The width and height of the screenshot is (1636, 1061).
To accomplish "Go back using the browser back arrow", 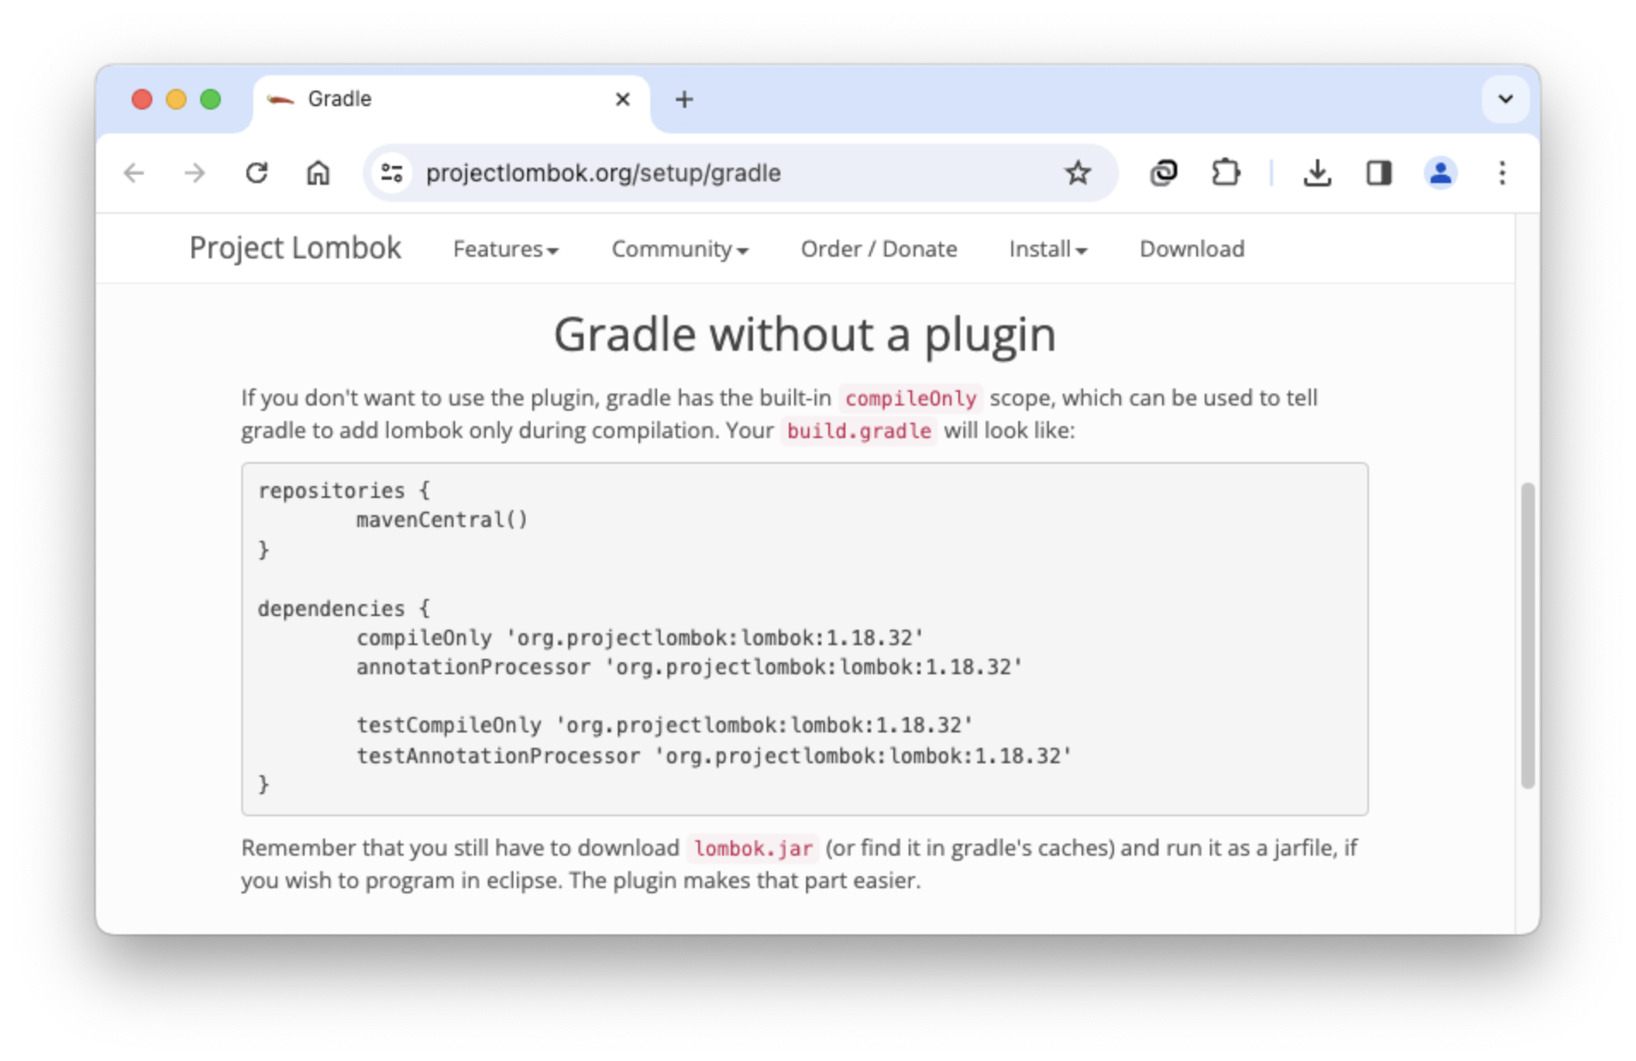I will point(133,174).
